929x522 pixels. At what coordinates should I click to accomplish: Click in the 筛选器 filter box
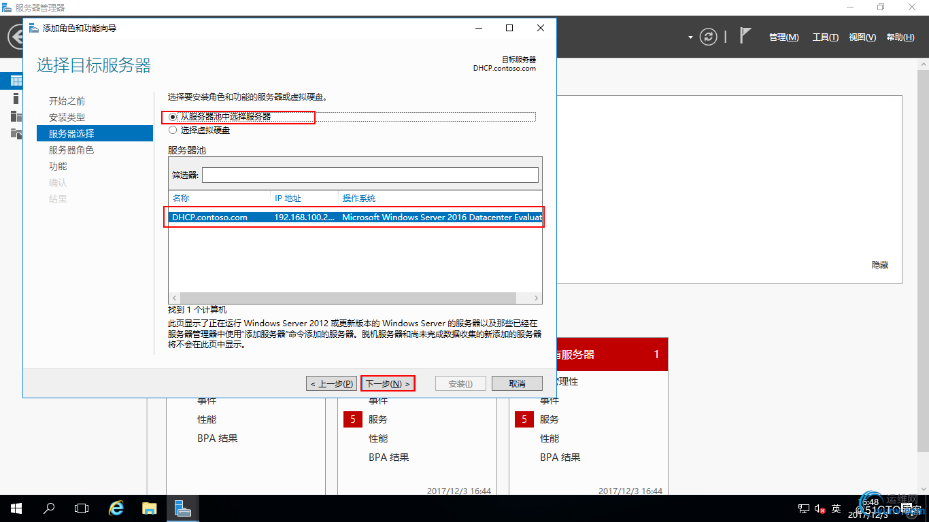370,175
